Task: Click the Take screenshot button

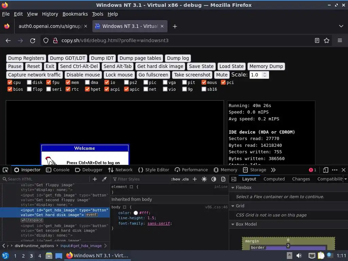Action: point(192,75)
